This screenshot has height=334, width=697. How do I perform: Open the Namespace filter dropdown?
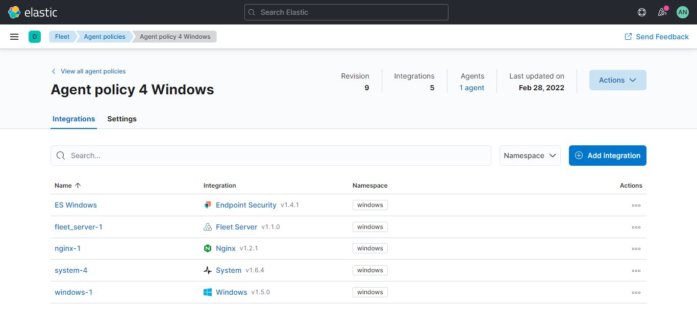530,156
